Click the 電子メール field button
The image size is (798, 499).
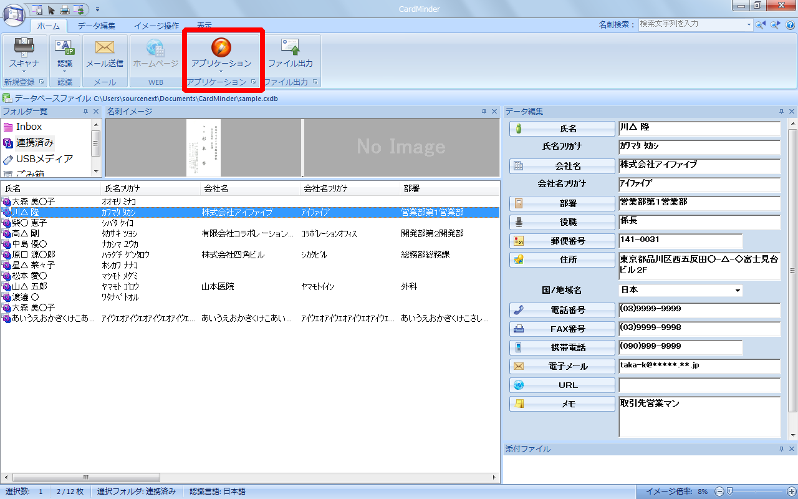(562, 366)
